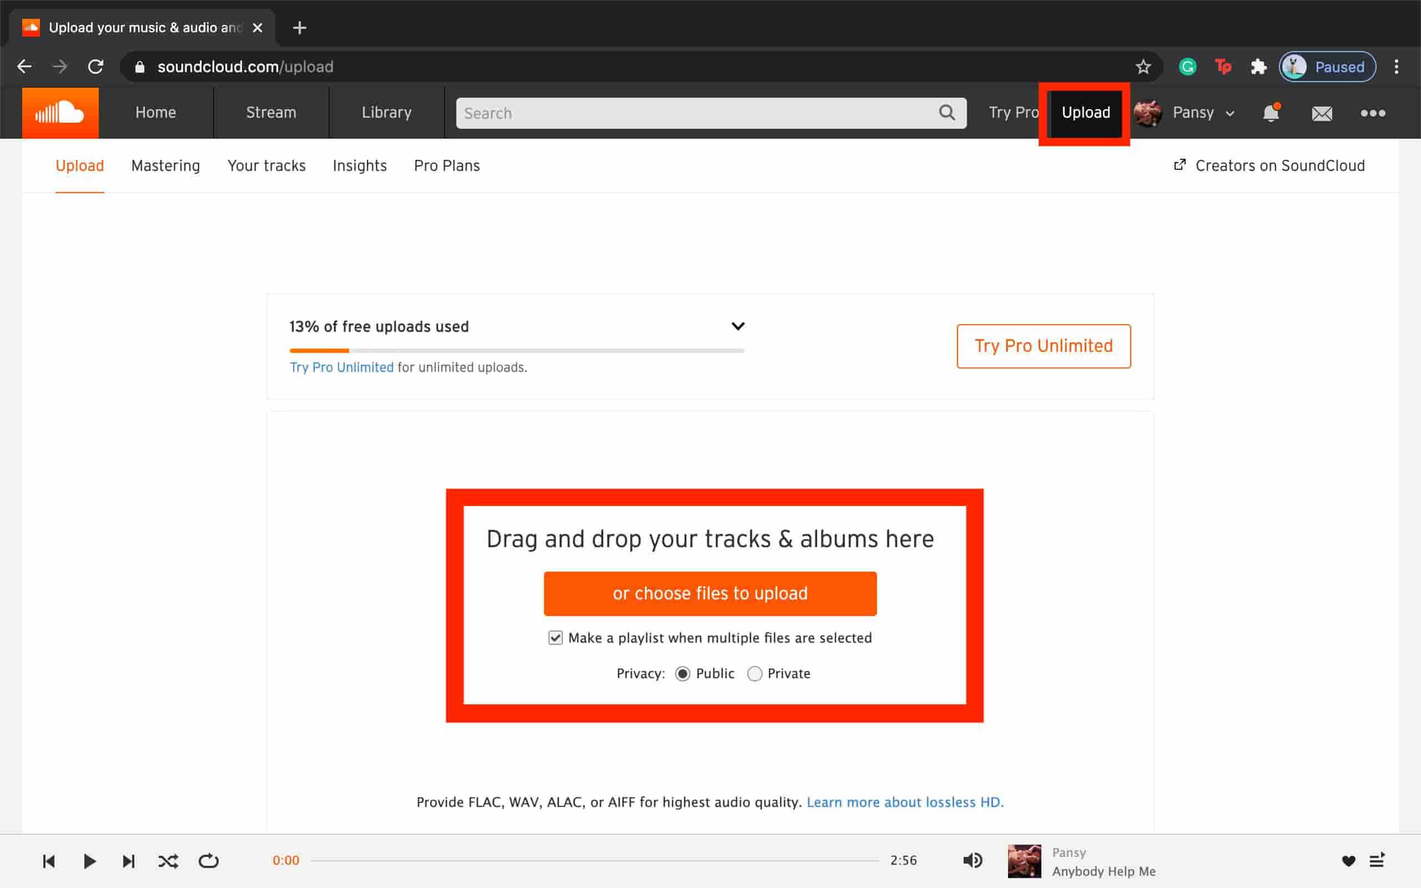Click the play button in player bar
This screenshot has height=888, width=1421.
click(x=89, y=860)
